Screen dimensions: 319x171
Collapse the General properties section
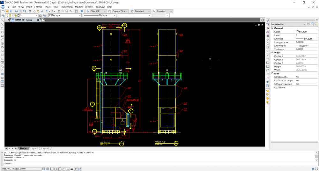(x=272, y=28)
